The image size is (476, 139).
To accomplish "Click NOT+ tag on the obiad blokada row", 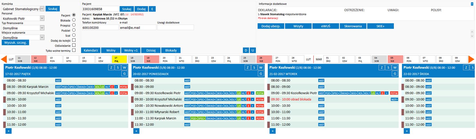I will [x=394, y=99].
